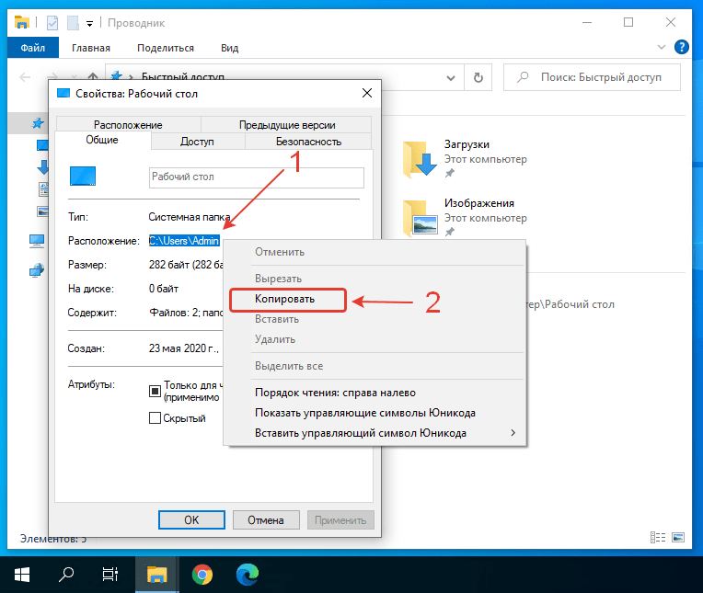Open the Доступ tab
This screenshot has width=703, height=593.
point(197,142)
